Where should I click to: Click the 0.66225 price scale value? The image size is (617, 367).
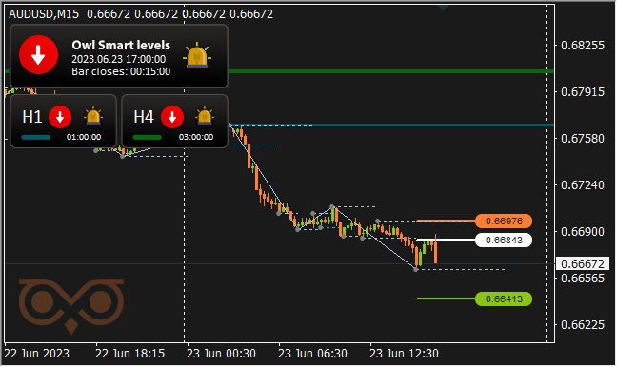(x=583, y=325)
